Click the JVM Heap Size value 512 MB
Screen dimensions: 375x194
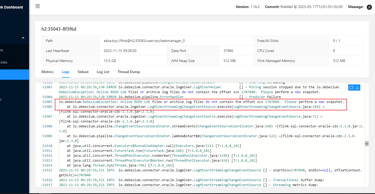pos(229,61)
